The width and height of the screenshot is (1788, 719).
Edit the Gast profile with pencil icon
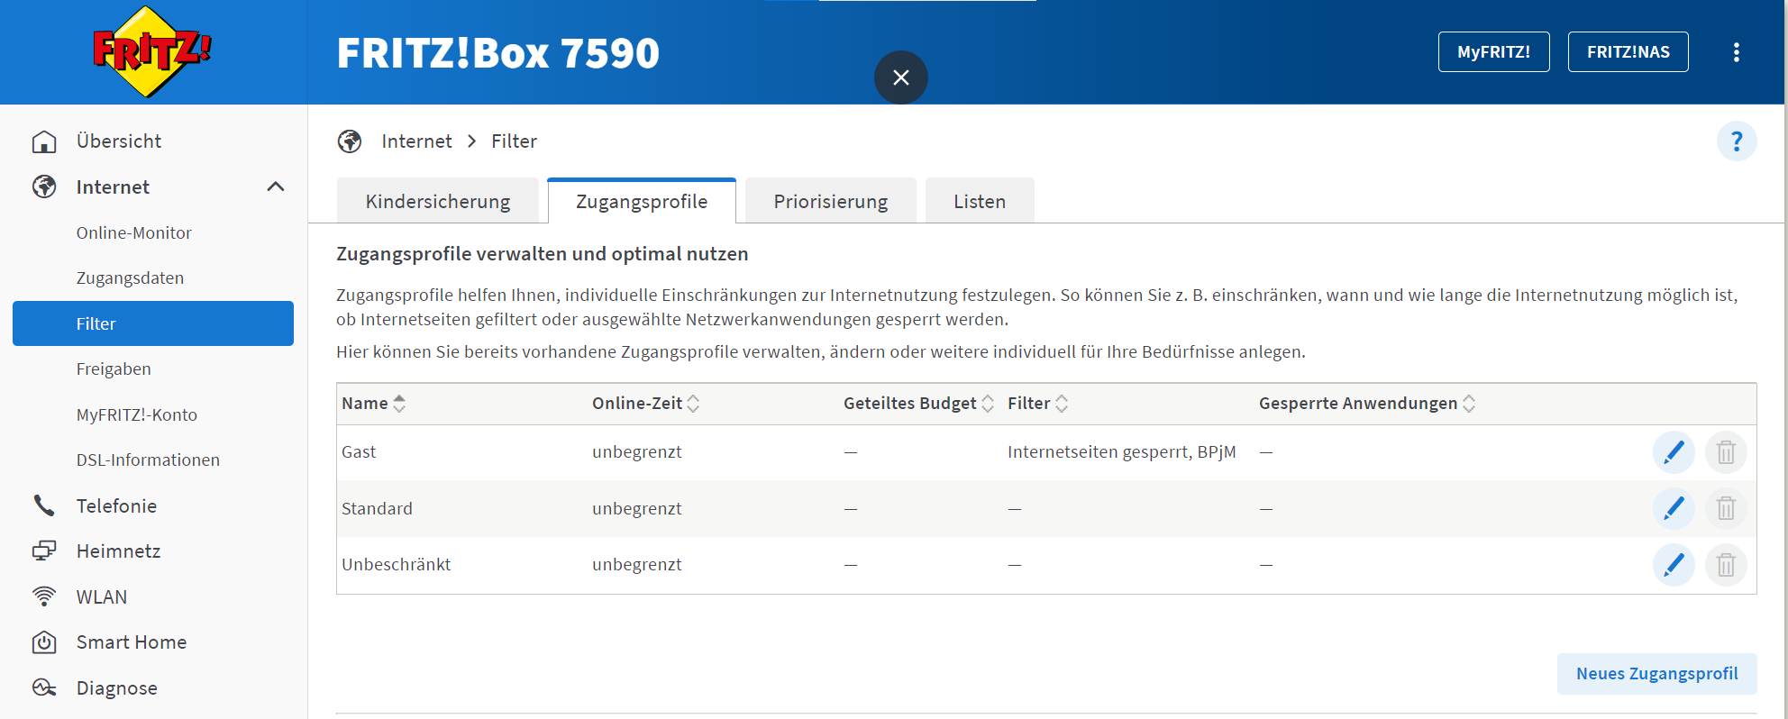1674,452
